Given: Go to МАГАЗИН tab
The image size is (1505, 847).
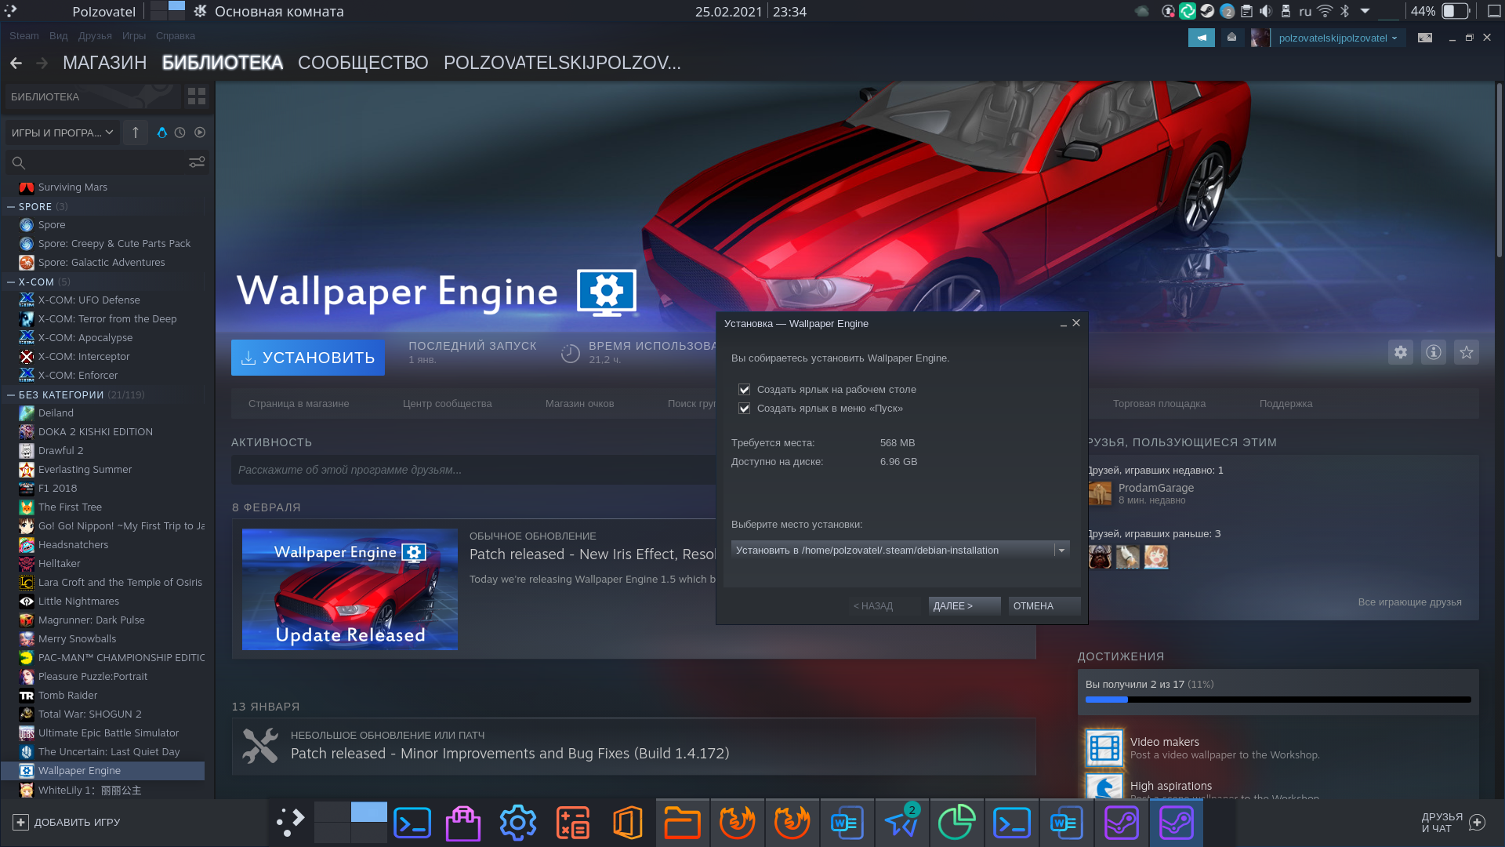Looking at the screenshot, I should 105,63.
